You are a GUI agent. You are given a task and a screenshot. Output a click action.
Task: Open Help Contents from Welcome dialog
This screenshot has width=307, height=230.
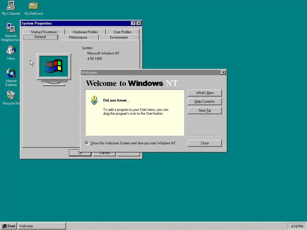pyautogui.click(x=204, y=102)
